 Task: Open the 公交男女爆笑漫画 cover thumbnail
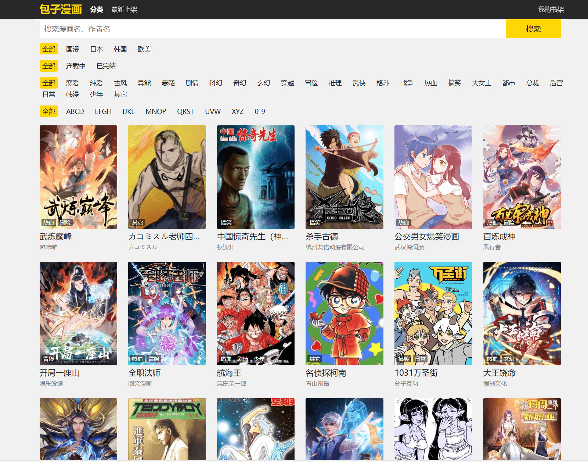pyautogui.click(x=433, y=177)
